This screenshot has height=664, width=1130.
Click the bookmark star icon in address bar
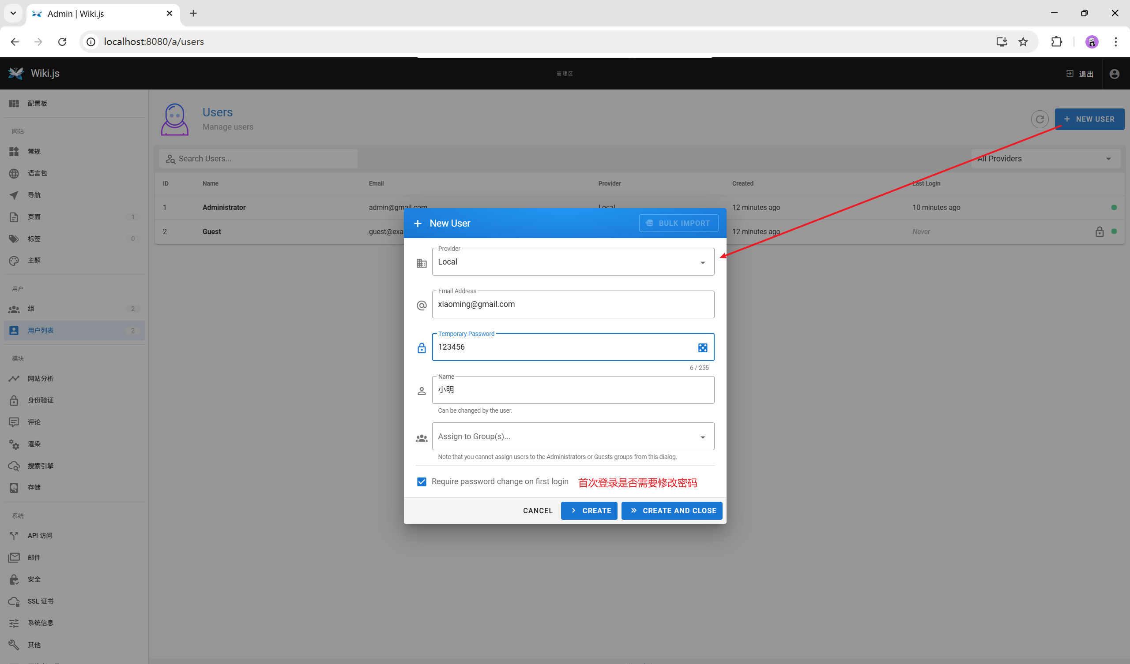pos(1023,42)
